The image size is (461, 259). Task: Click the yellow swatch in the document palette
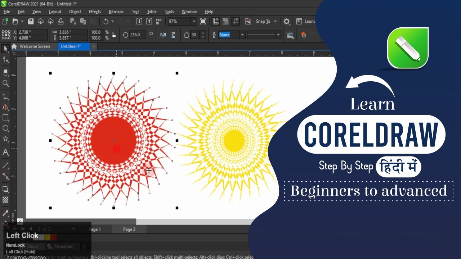pos(48,237)
